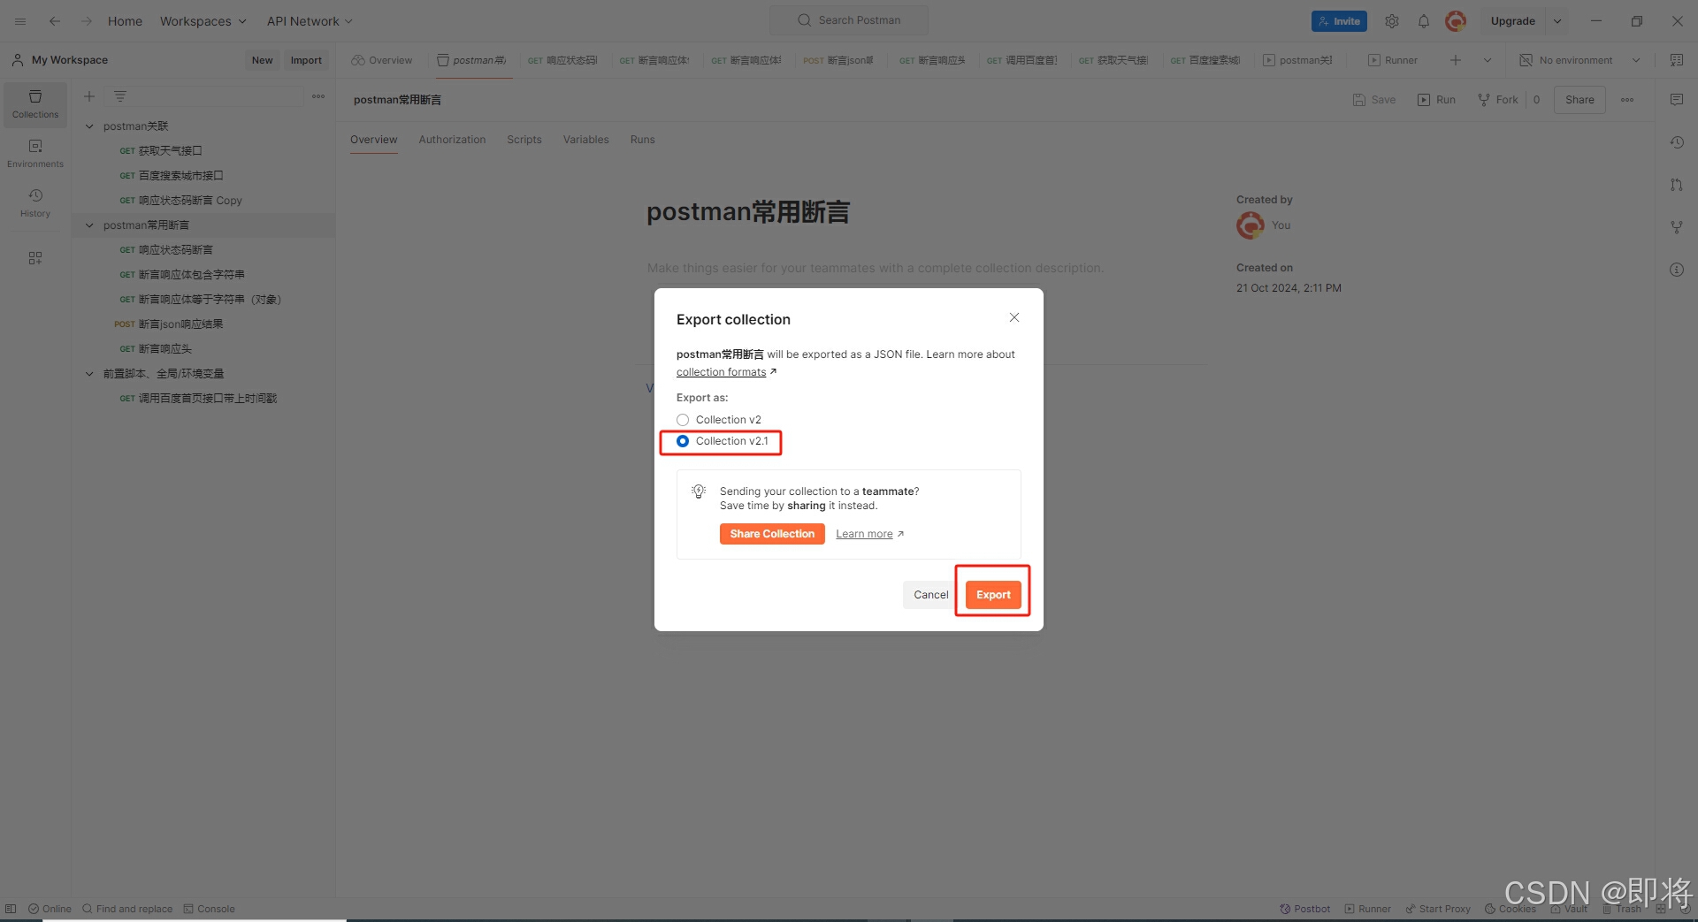Switch to the Runs tab

click(643, 140)
